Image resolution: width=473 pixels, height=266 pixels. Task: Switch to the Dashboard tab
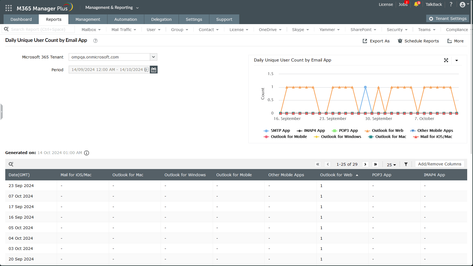[x=21, y=19]
